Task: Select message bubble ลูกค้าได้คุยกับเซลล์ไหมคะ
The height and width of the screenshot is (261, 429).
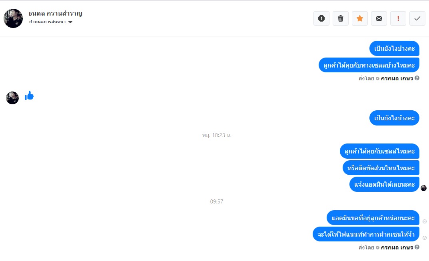Action: pos(379,151)
